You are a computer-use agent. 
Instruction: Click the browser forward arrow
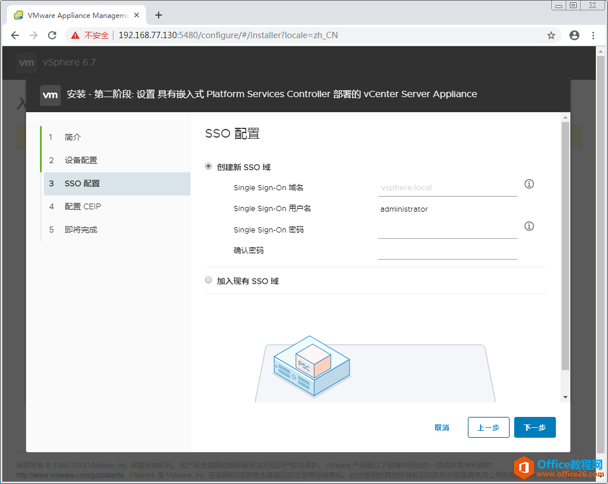34,35
